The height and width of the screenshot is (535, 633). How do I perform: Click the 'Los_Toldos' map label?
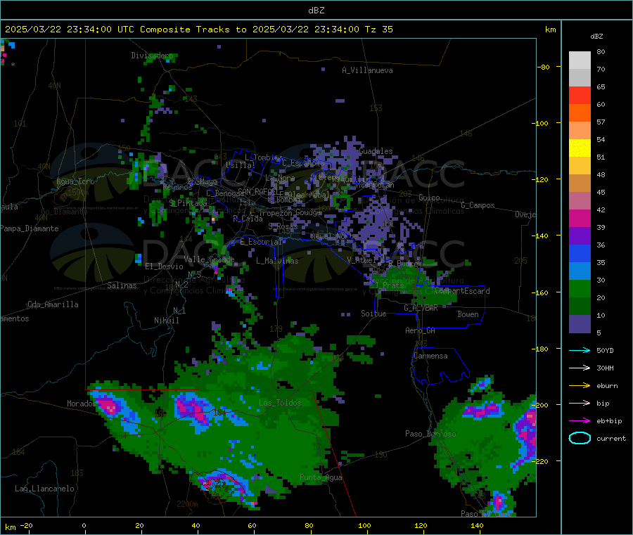point(280,403)
